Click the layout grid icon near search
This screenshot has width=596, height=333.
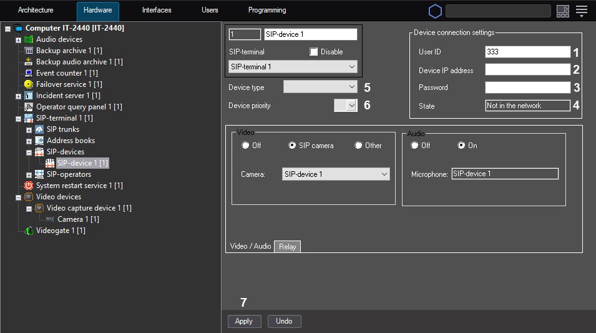click(x=563, y=11)
